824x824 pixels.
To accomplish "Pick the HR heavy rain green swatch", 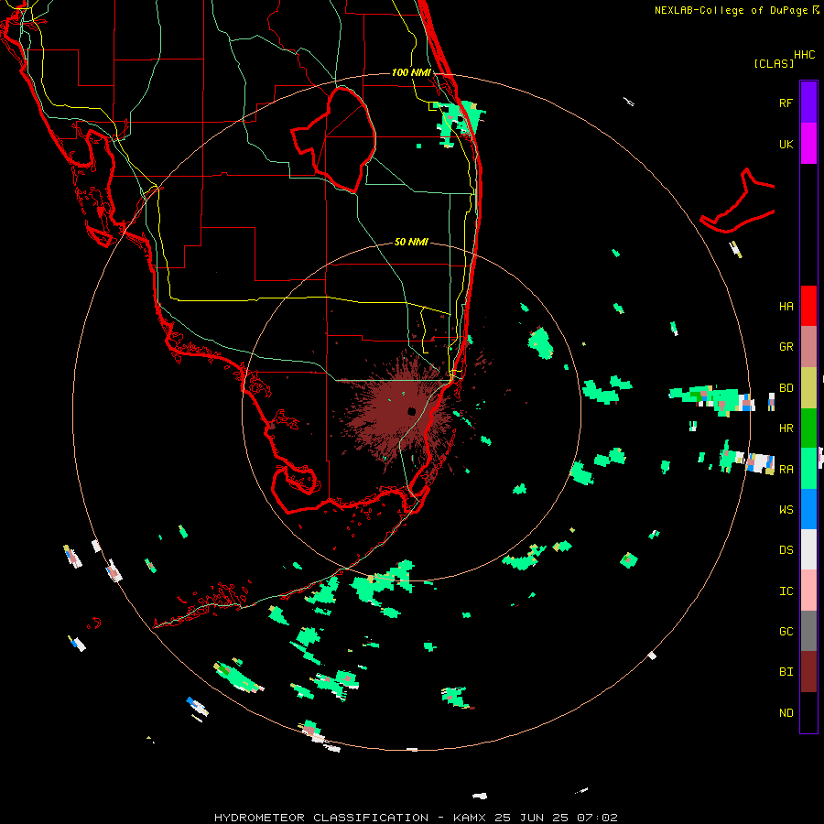I will [x=808, y=428].
